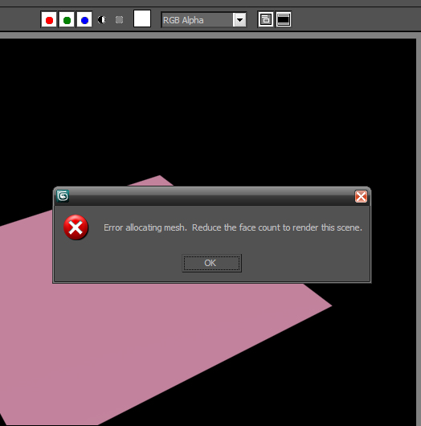Image resolution: width=421 pixels, height=426 pixels.
Task: Toggle the frame window UI icon
Action: (284, 19)
